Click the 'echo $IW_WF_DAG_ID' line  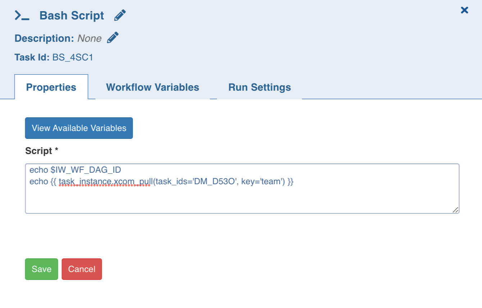point(75,170)
